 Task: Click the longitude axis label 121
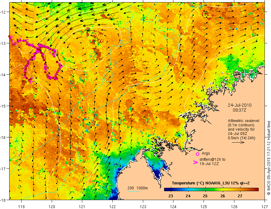point(82,207)
